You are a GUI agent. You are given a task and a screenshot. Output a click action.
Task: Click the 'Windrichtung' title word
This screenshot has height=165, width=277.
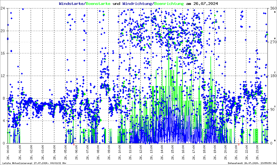137,4
